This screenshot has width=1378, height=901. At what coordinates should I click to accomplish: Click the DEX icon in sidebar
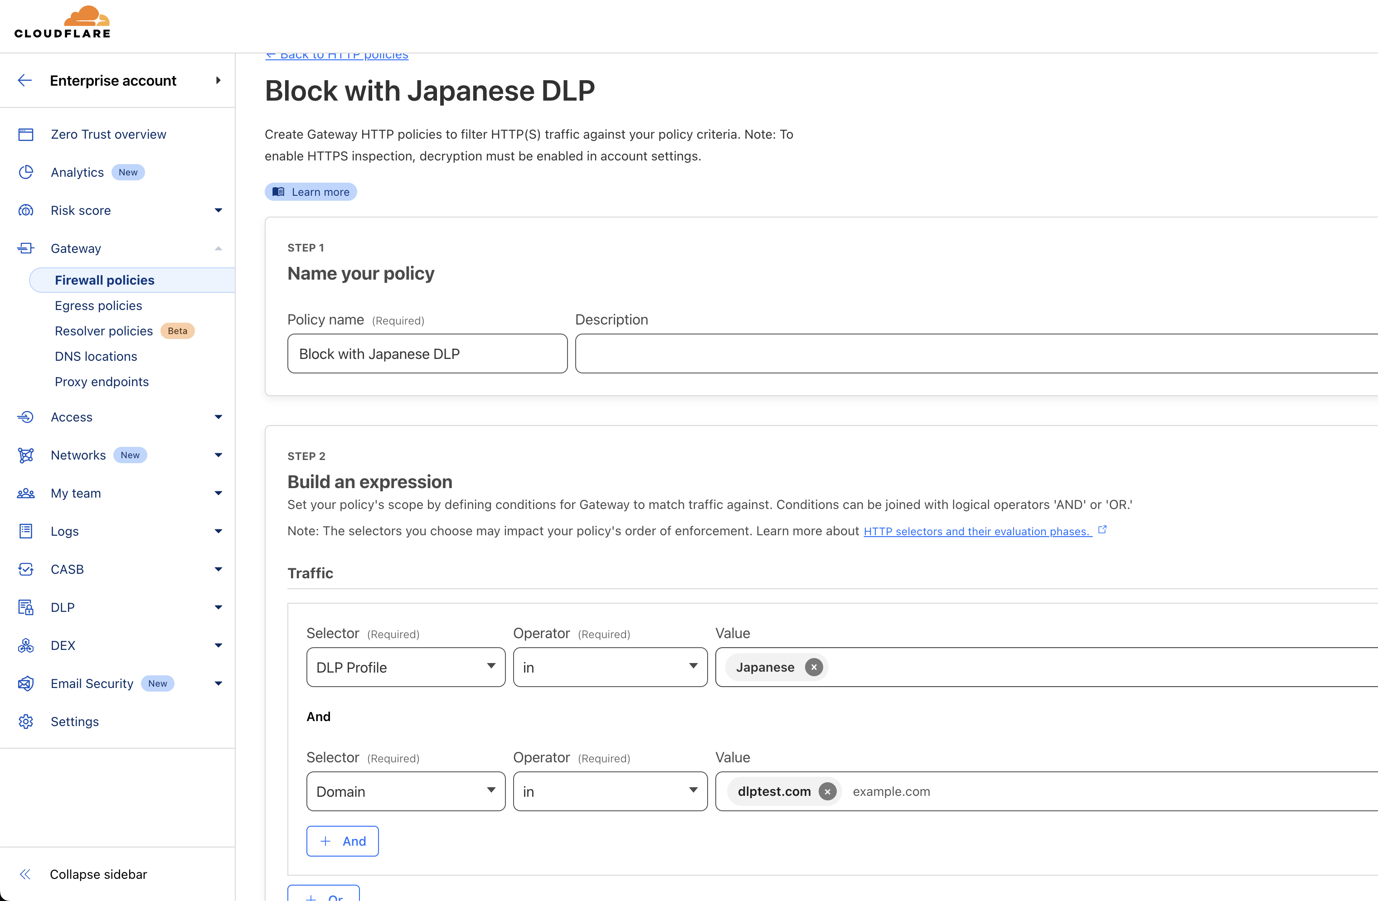click(26, 645)
